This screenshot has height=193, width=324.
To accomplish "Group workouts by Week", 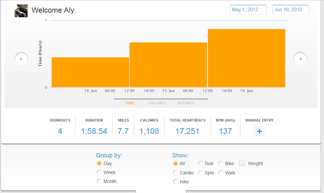I will point(99,172).
